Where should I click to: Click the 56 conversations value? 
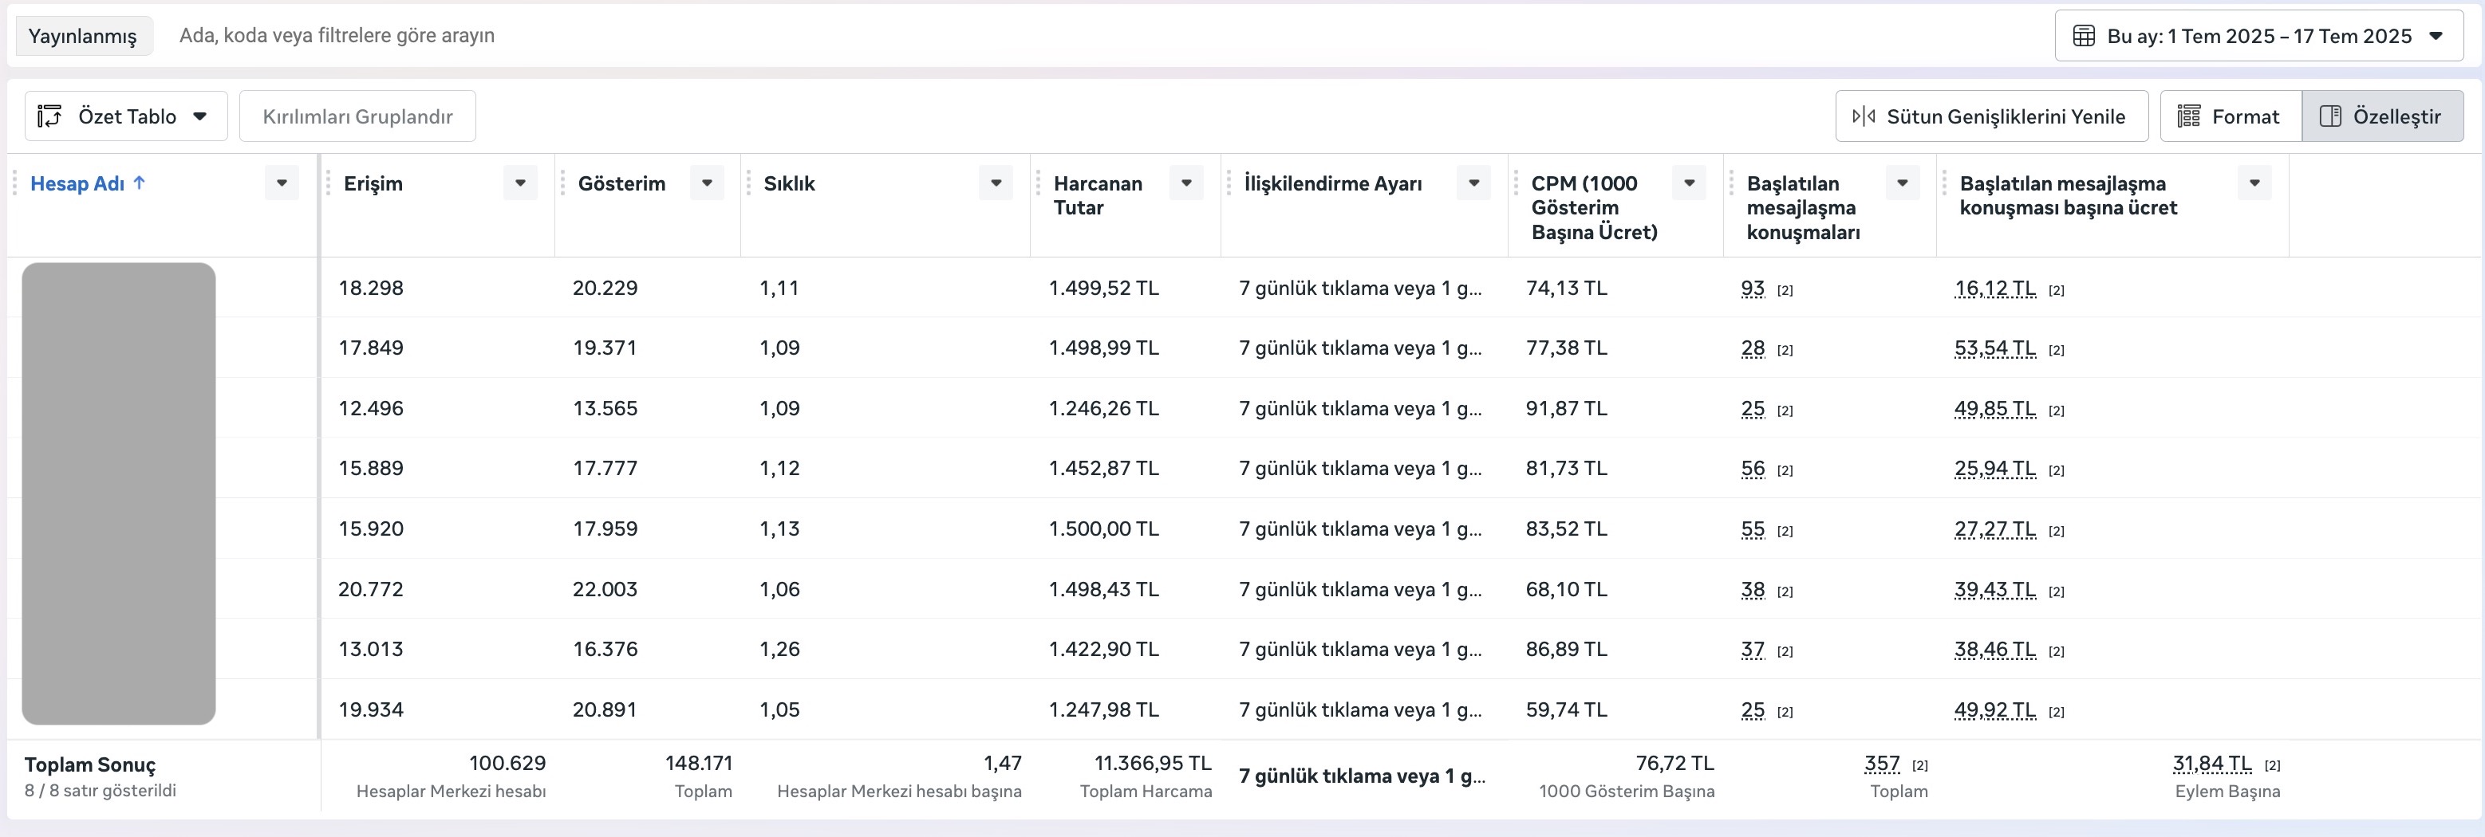pos(1753,469)
